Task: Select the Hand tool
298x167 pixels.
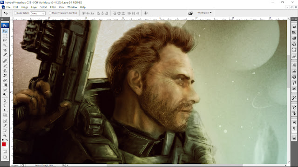Action: point(5,130)
